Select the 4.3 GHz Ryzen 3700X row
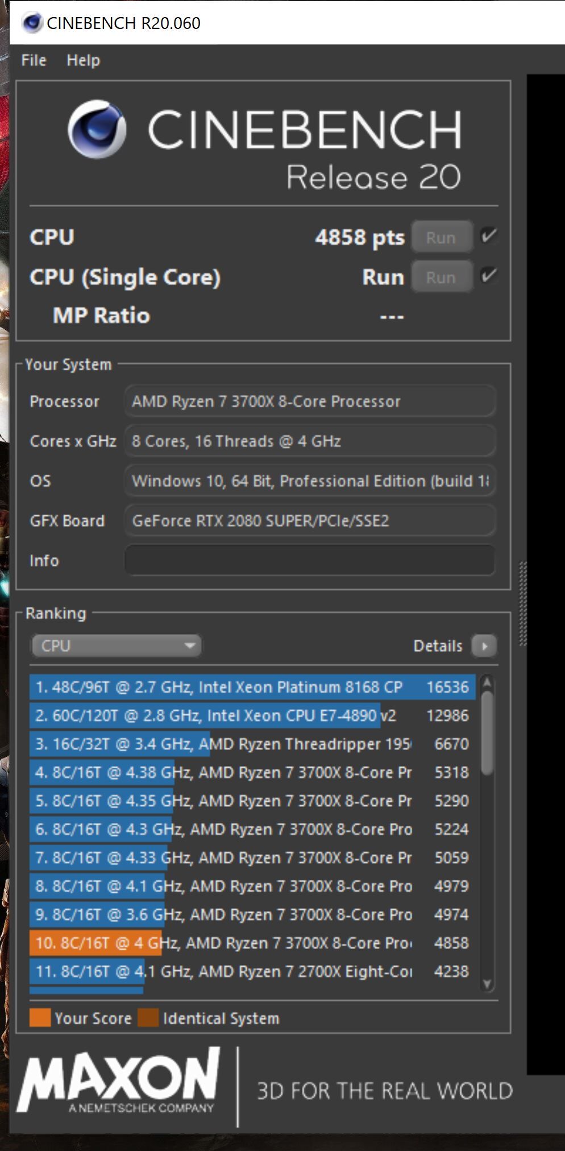Viewport: 565px width, 1151px height. pyautogui.click(x=253, y=829)
